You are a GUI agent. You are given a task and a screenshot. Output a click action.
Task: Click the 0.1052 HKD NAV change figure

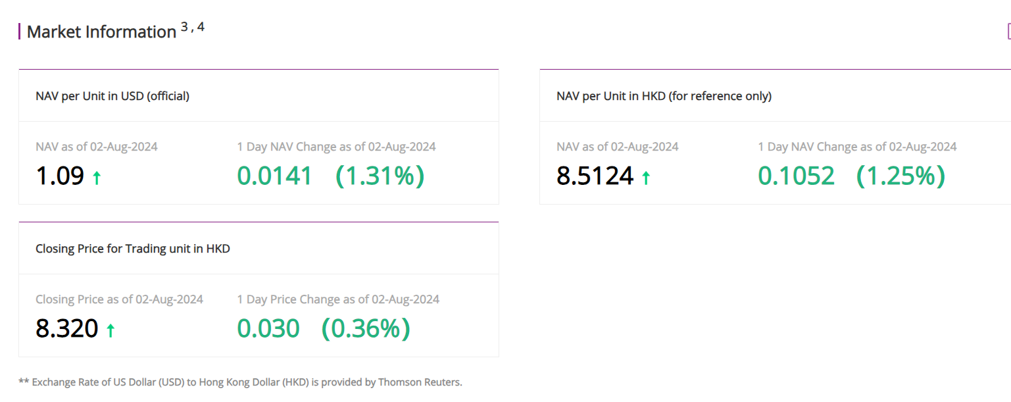796,176
